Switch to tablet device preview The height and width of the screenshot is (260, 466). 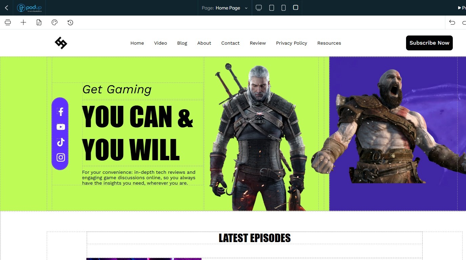click(272, 8)
